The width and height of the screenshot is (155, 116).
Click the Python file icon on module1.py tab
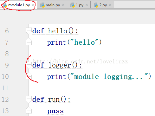(5, 5)
